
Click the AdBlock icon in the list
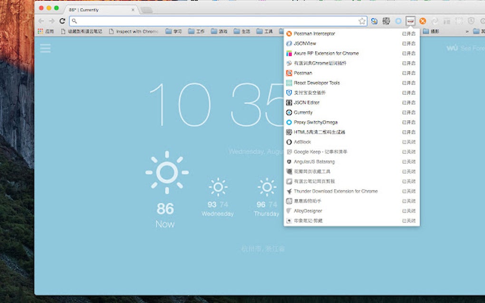click(290, 142)
